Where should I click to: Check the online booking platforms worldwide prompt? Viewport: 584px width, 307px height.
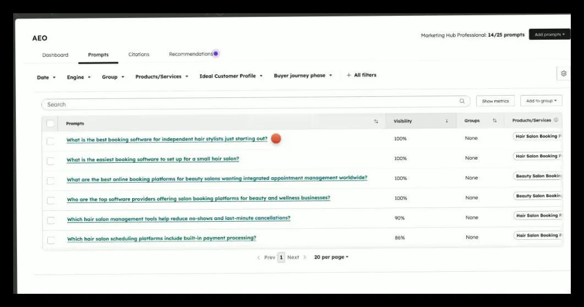tap(50, 181)
